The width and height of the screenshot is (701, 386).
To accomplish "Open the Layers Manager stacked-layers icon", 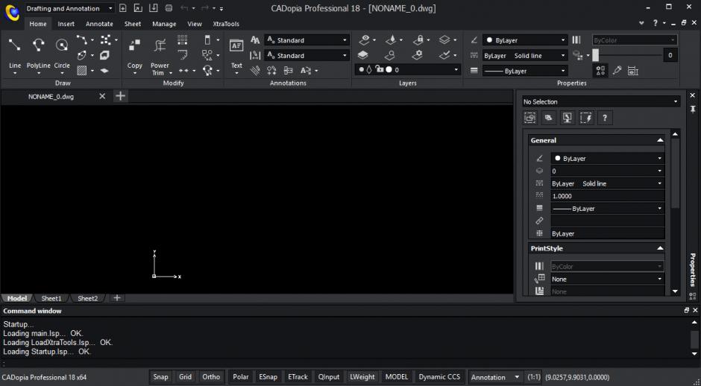I will 363,55.
